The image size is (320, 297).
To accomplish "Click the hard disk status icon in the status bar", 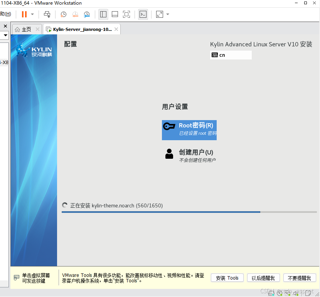I will click(x=271, y=294).
